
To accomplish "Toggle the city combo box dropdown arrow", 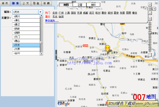I will pos(41,12).
